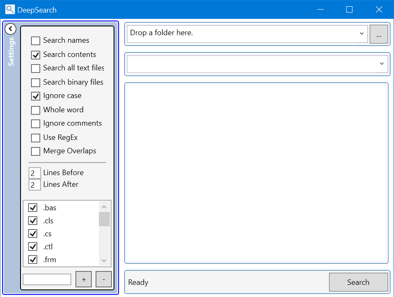The height and width of the screenshot is (297, 394).
Task: Tick the Search binary files checkbox
Action: click(36, 83)
